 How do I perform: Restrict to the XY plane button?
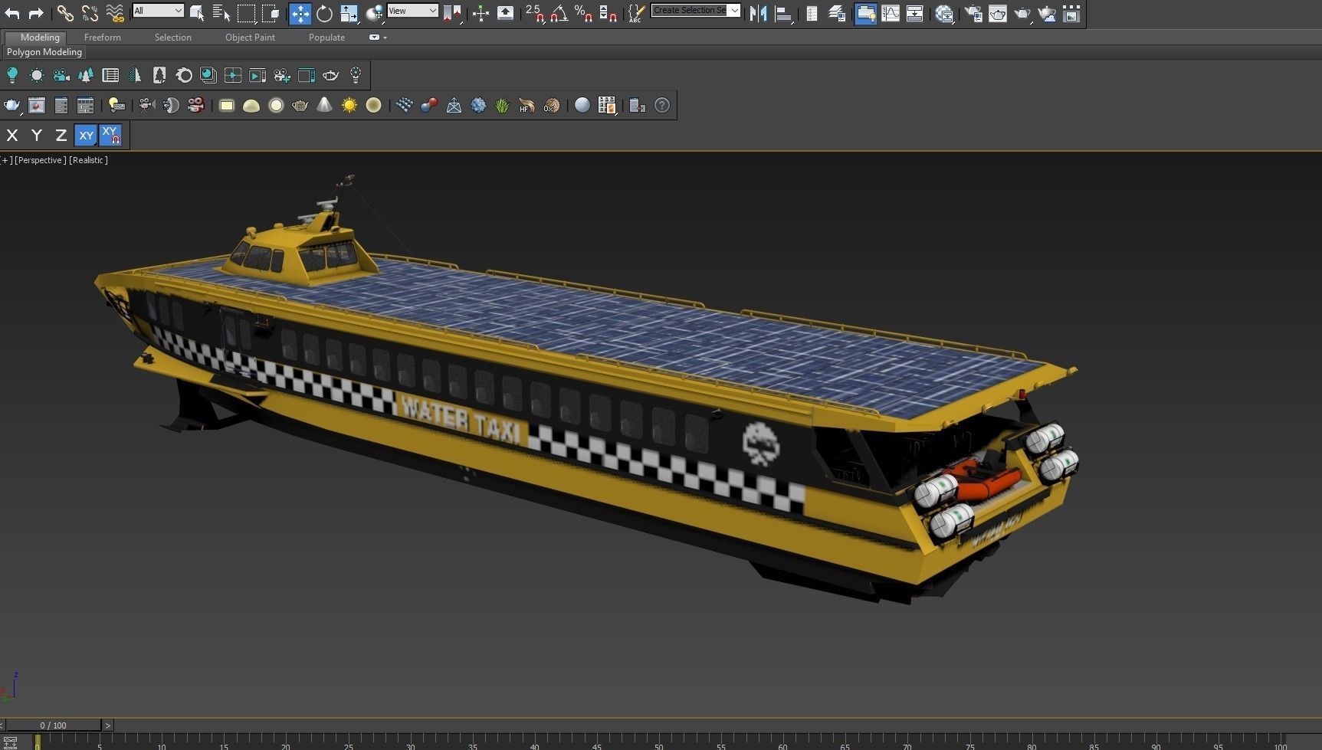tap(86, 136)
